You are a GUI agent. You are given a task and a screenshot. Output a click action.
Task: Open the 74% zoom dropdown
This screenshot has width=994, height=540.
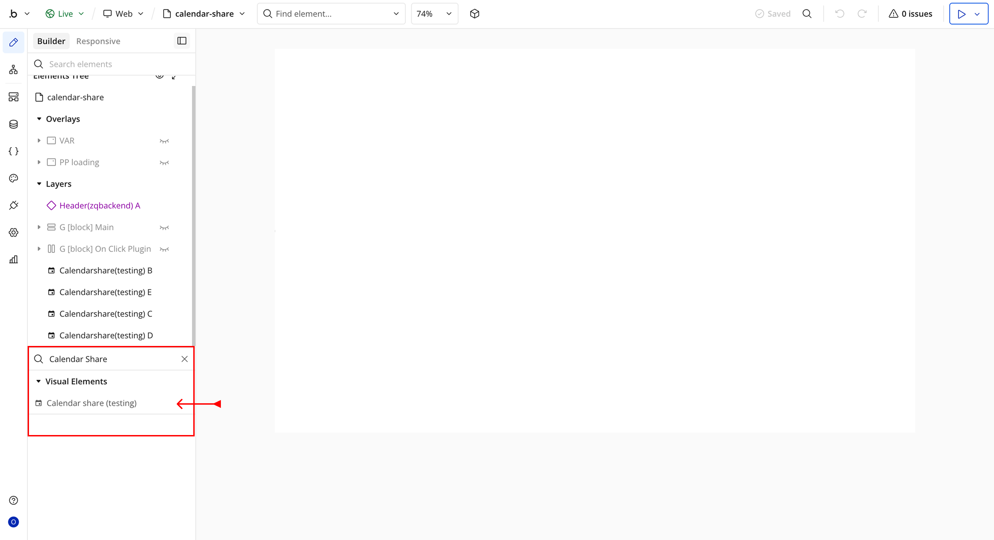coord(434,14)
